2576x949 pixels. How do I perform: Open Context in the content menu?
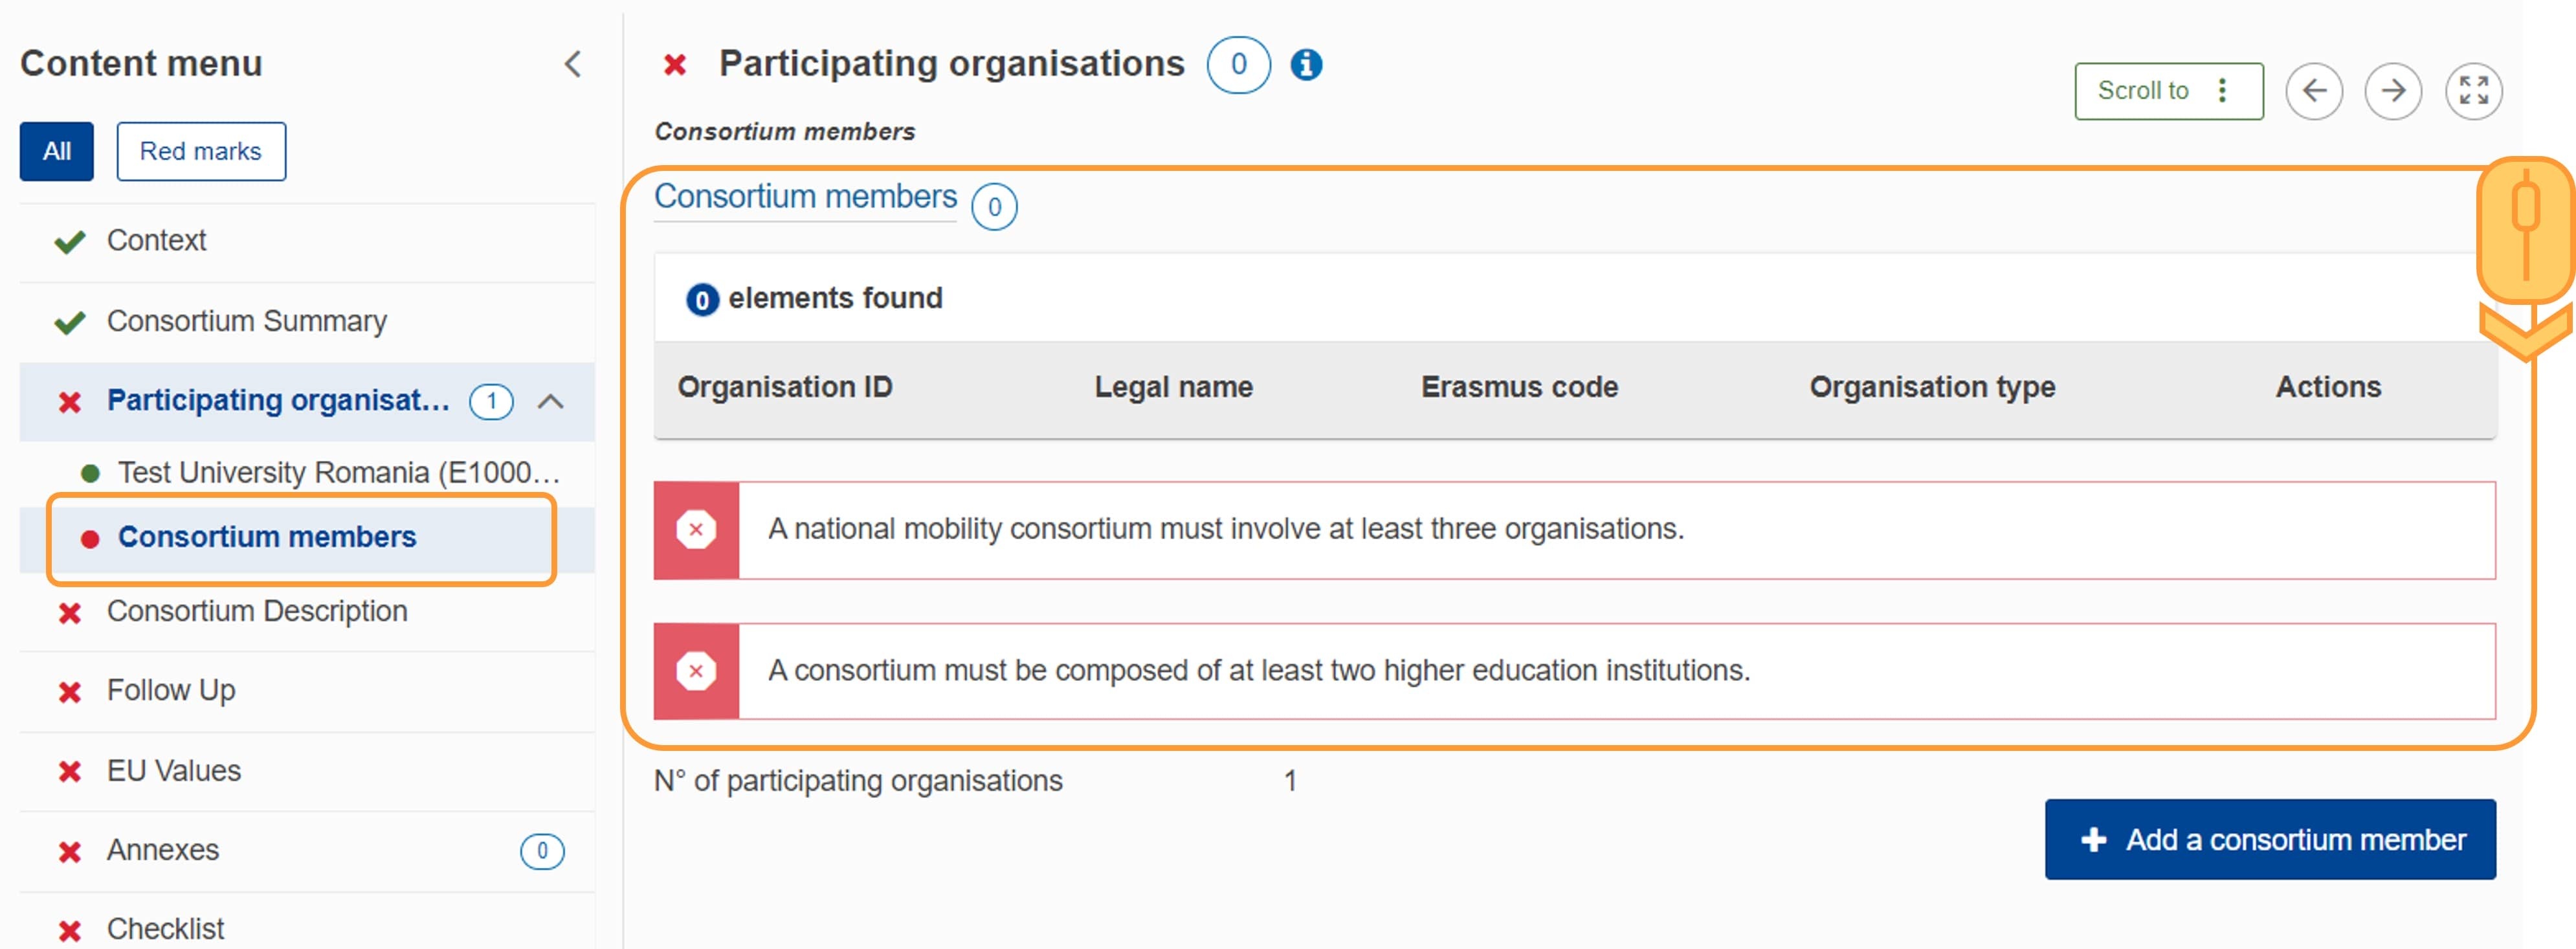pyautogui.click(x=157, y=241)
